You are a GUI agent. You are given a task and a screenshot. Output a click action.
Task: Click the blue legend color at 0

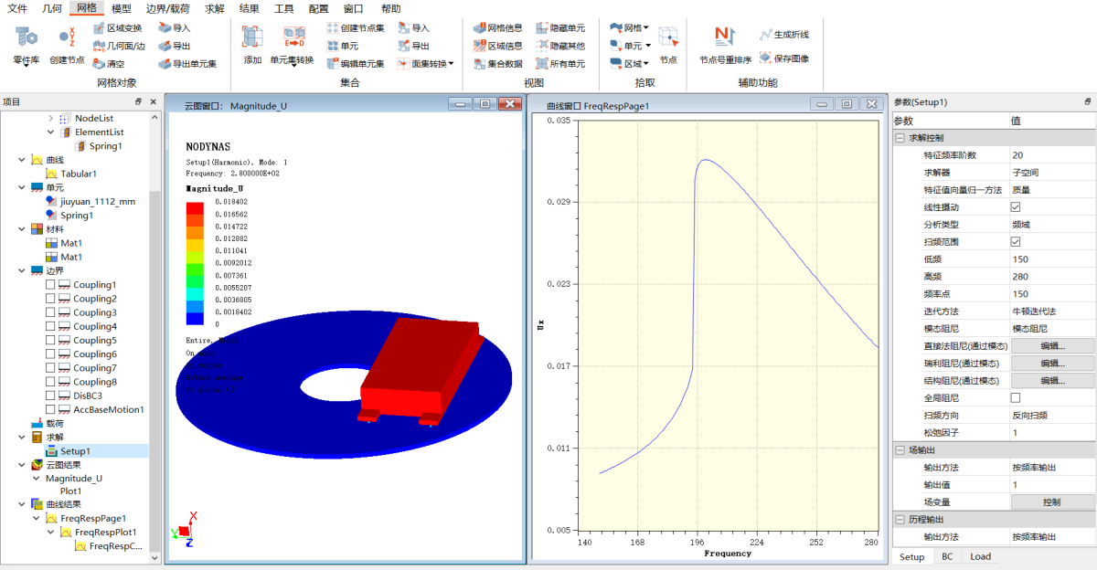(x=195, y=319)
